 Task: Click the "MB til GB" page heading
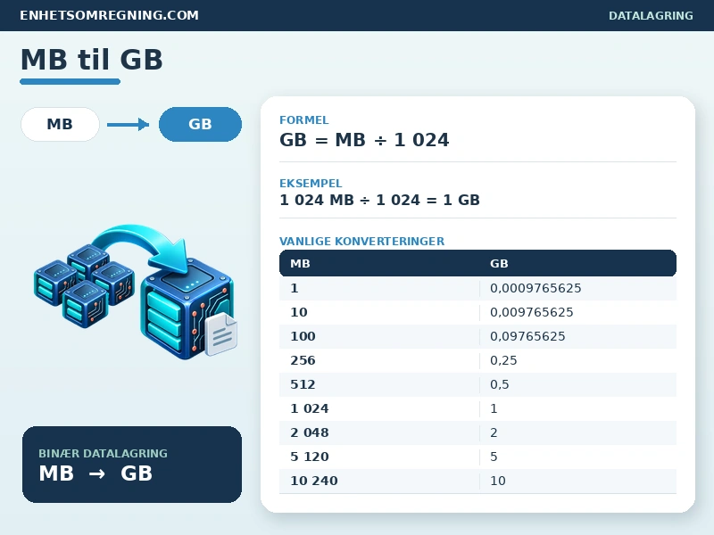click(92, 60)
